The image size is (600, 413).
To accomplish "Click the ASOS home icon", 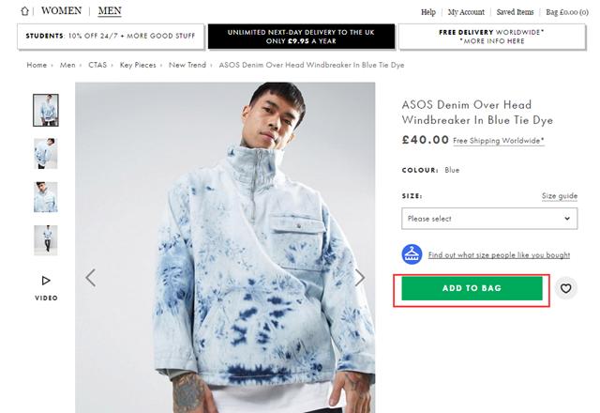I will pyautogui.click(x=23, y=12).
